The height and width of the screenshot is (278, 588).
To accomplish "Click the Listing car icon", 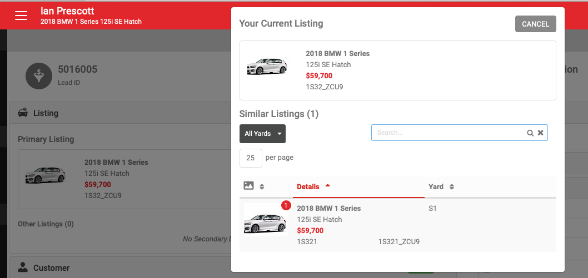I will (23, 113).
